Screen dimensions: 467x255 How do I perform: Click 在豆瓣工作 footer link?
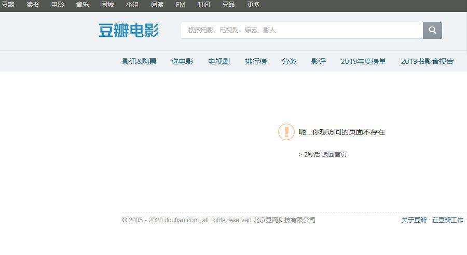[448, 220]
